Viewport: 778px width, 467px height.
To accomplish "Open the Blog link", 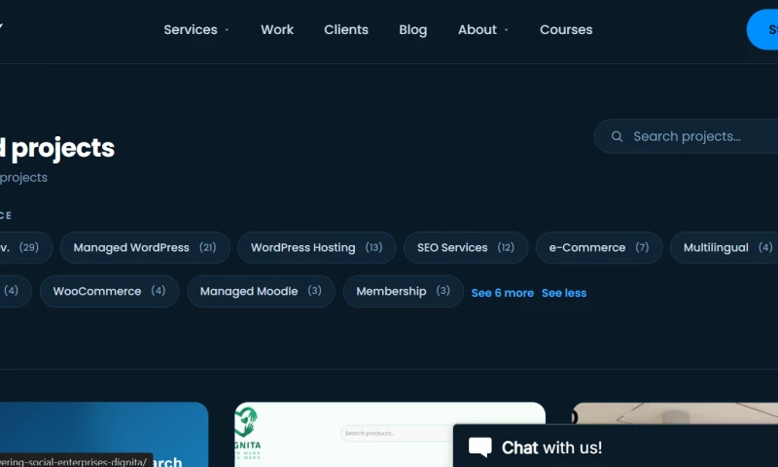I will [412, 30].
